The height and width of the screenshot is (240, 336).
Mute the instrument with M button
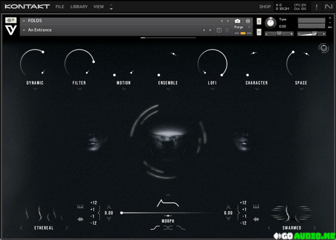pyautogui.click(x=259, y=32)
